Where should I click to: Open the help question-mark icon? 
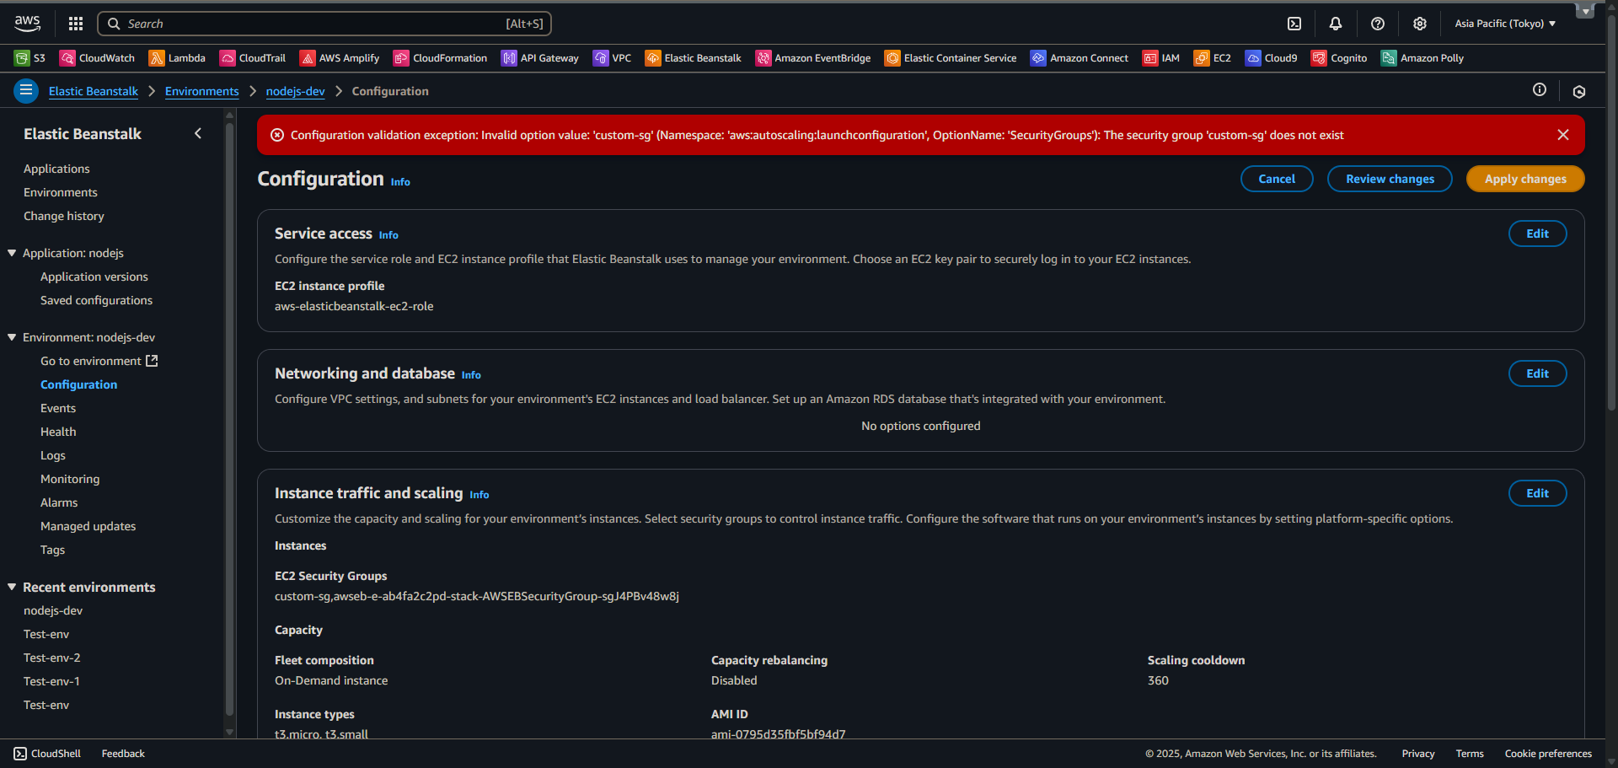pyautogui.click(x=1378, y=24)
